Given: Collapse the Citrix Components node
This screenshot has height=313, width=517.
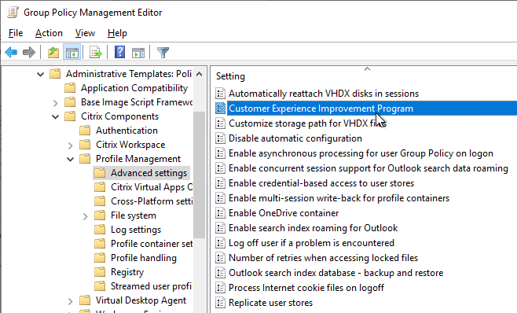Looking at the screenshot, I should pos(55,117).
